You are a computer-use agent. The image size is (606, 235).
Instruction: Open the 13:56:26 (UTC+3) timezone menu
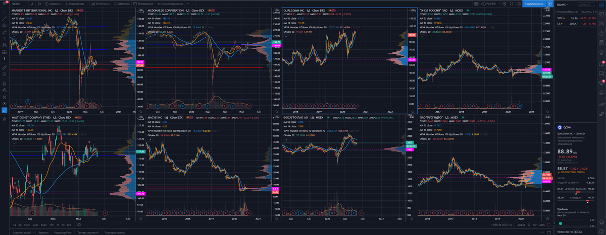(x=501, y=225)
